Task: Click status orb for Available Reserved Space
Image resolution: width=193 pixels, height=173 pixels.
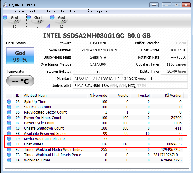Action: [9, 133]
